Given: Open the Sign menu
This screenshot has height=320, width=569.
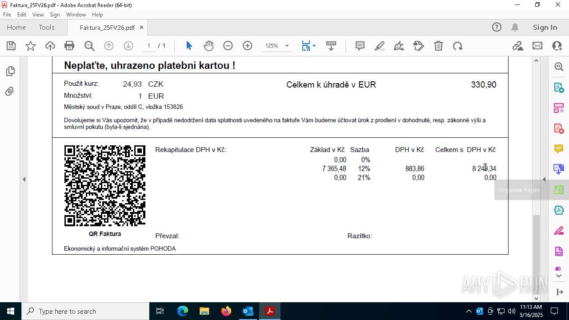Looking at the screenshot, I should coord(55,15).
